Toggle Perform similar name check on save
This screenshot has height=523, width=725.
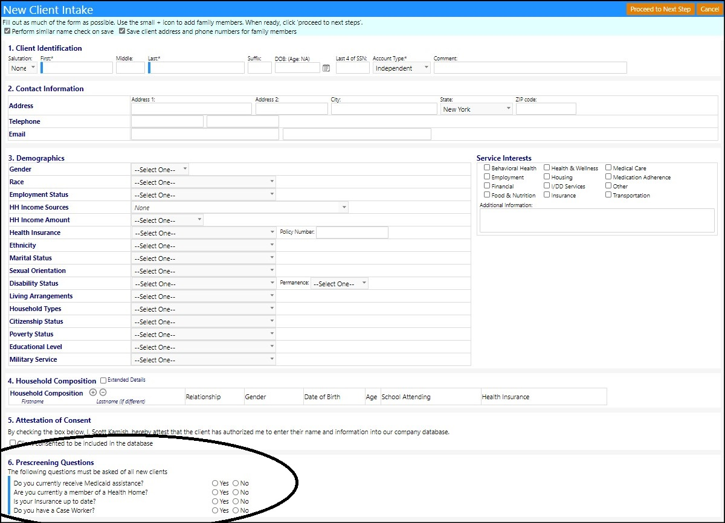click(7, 31)
